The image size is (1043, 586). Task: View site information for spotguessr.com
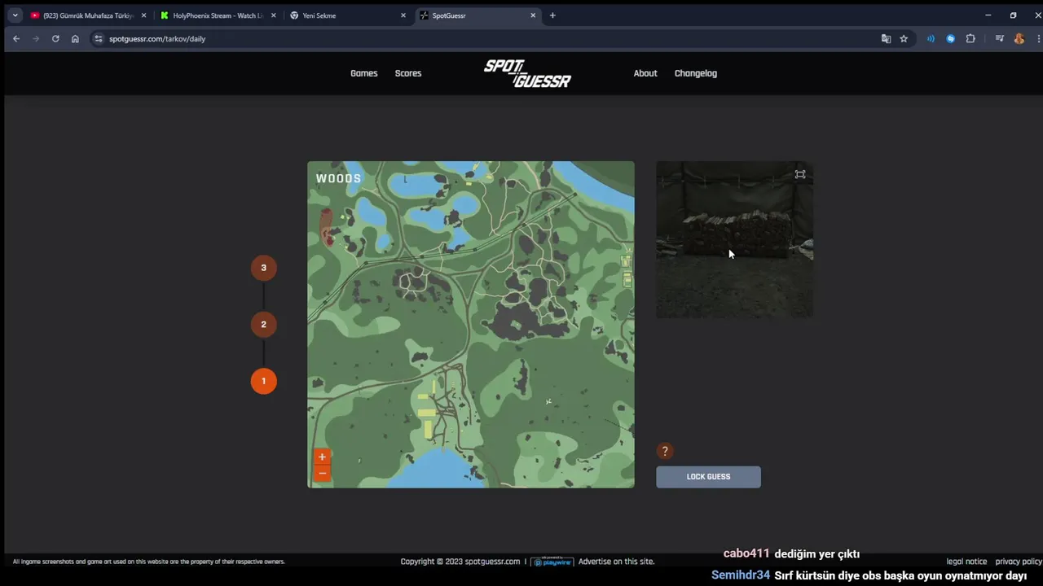tap(99, 38)
